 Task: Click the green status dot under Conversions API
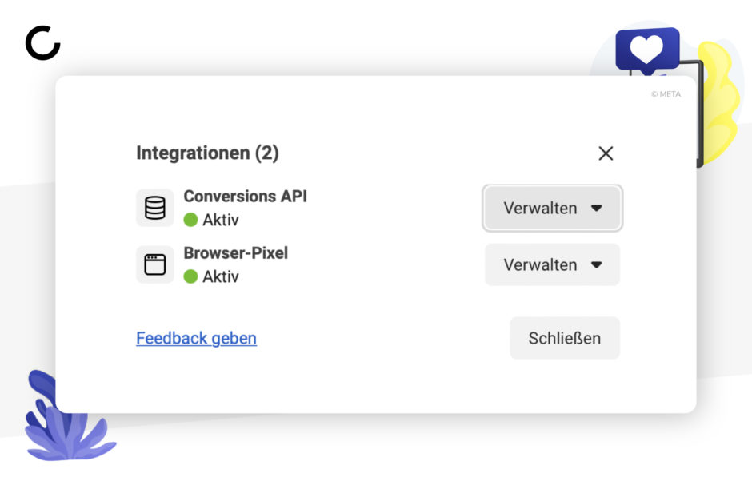[x=190, y=220]
